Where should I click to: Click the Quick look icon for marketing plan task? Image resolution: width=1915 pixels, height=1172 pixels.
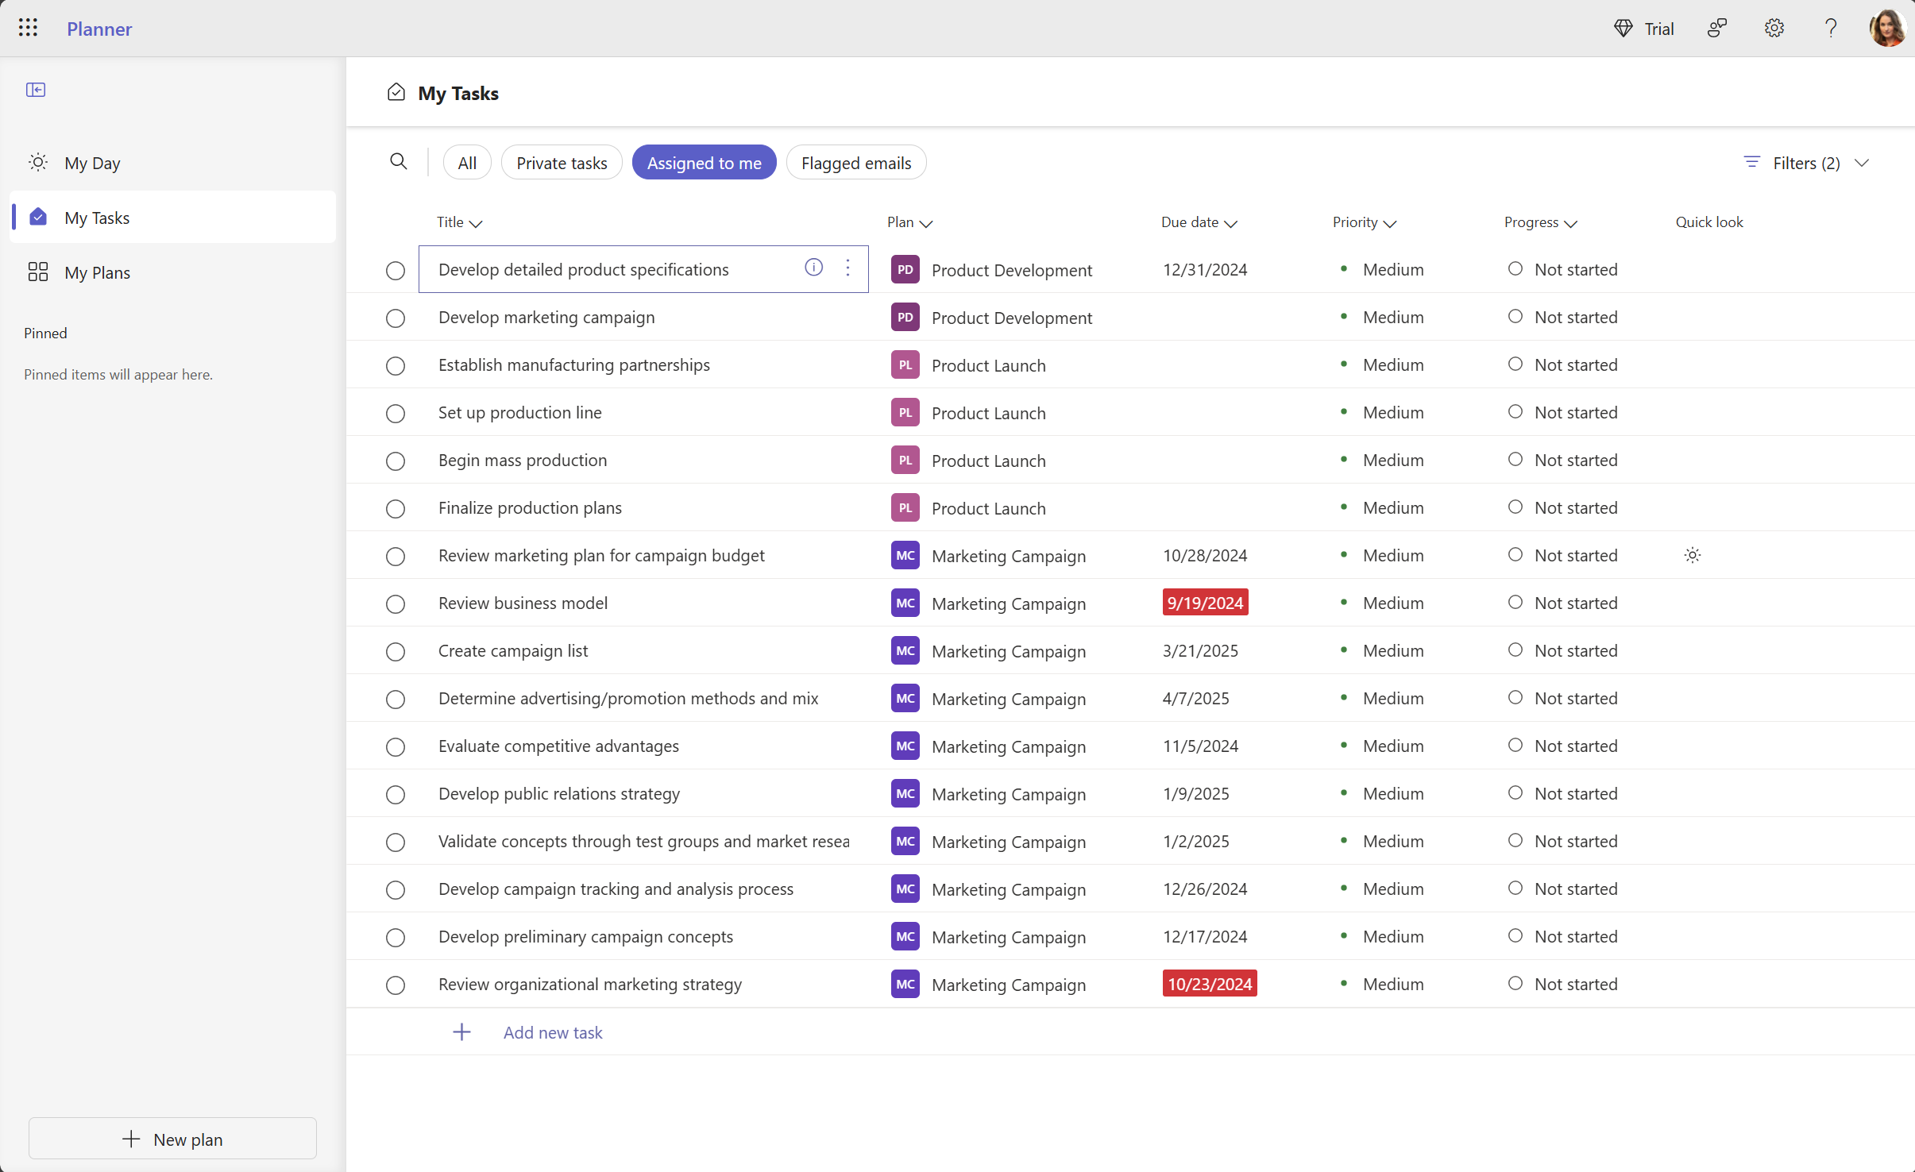pyautogui.click(x=1692, y=554)
